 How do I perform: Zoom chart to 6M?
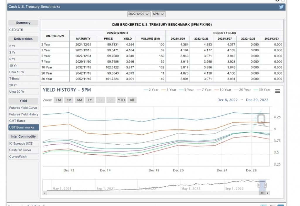click(79, 100)
